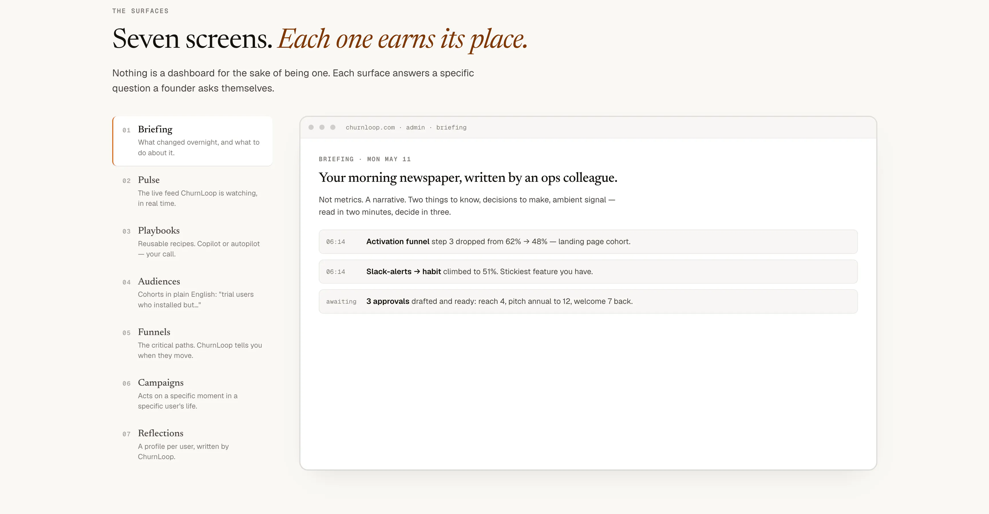
Task: Click the 06:14 timestamp in Activation funnel row
Action: tap(336, 242)
